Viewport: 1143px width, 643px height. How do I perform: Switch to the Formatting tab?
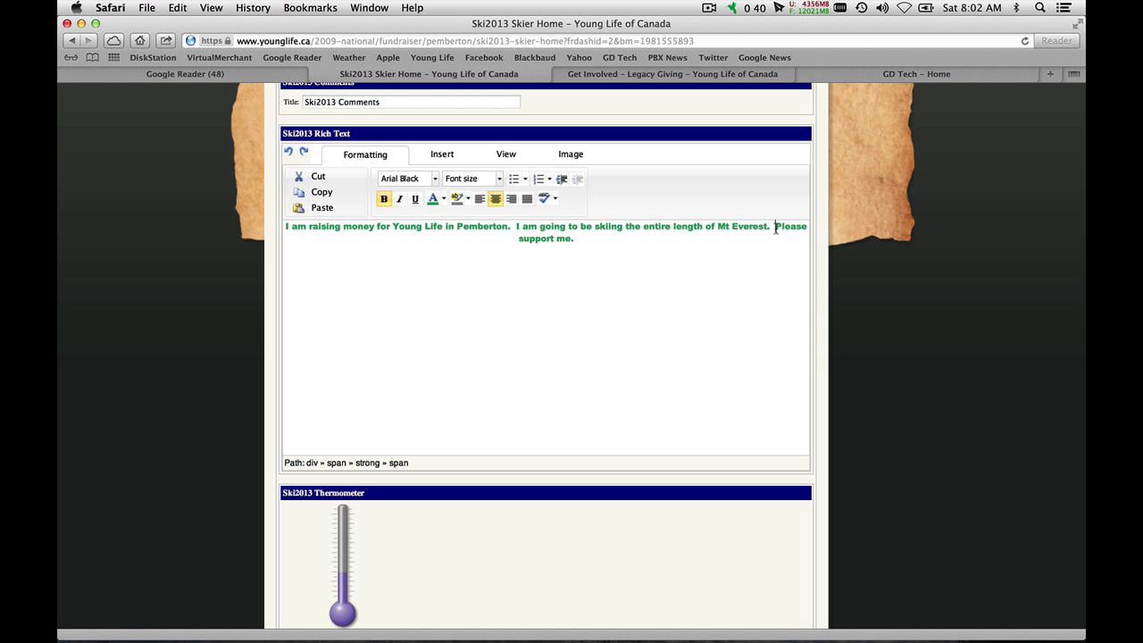365,154
